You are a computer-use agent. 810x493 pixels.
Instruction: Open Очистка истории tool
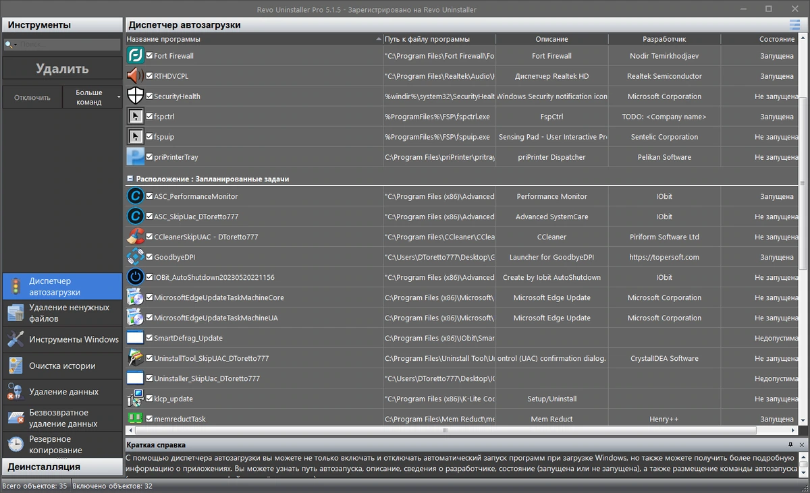click(63, 366)
